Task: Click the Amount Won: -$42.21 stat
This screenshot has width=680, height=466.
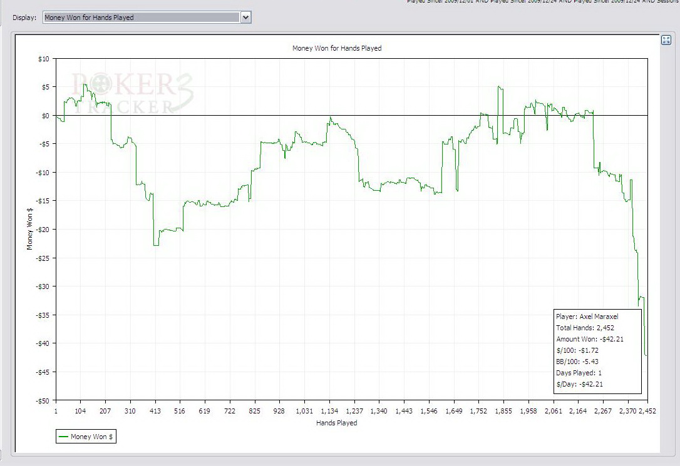Action: (x=590, y=339)
